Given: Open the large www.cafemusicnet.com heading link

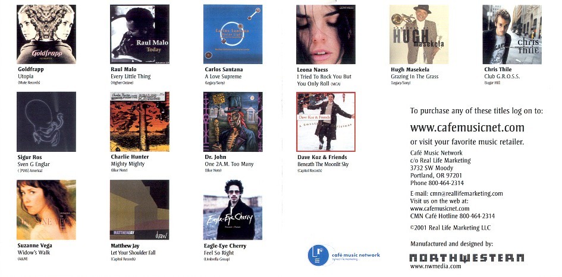Looking at the screenshot, I should [x=467, y=128].
